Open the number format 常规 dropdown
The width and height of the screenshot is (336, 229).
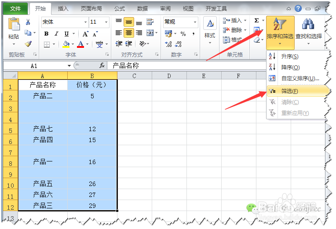[x=195, y=22]
